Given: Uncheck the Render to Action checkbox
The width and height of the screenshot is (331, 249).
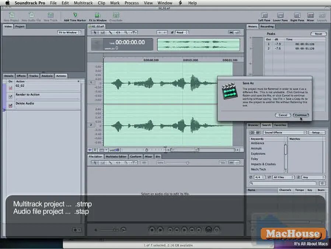Looking at the screenshot, I should 10,97.
